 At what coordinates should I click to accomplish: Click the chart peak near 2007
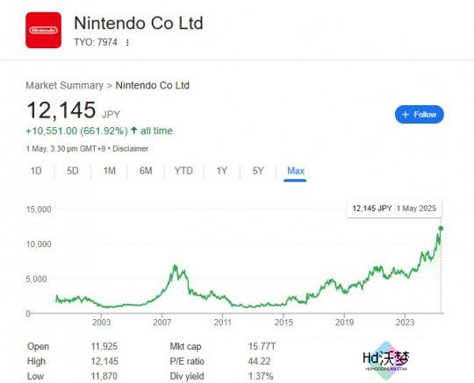coord(175,266)
